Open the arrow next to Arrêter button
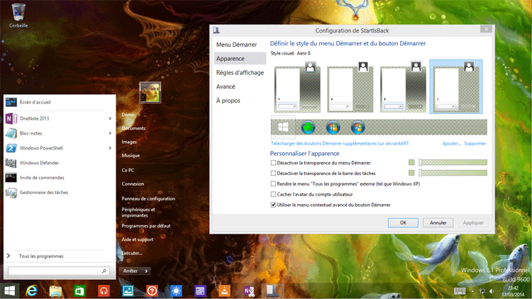The height and width of the screenshot is (299, 532). [x=146, y=271]
